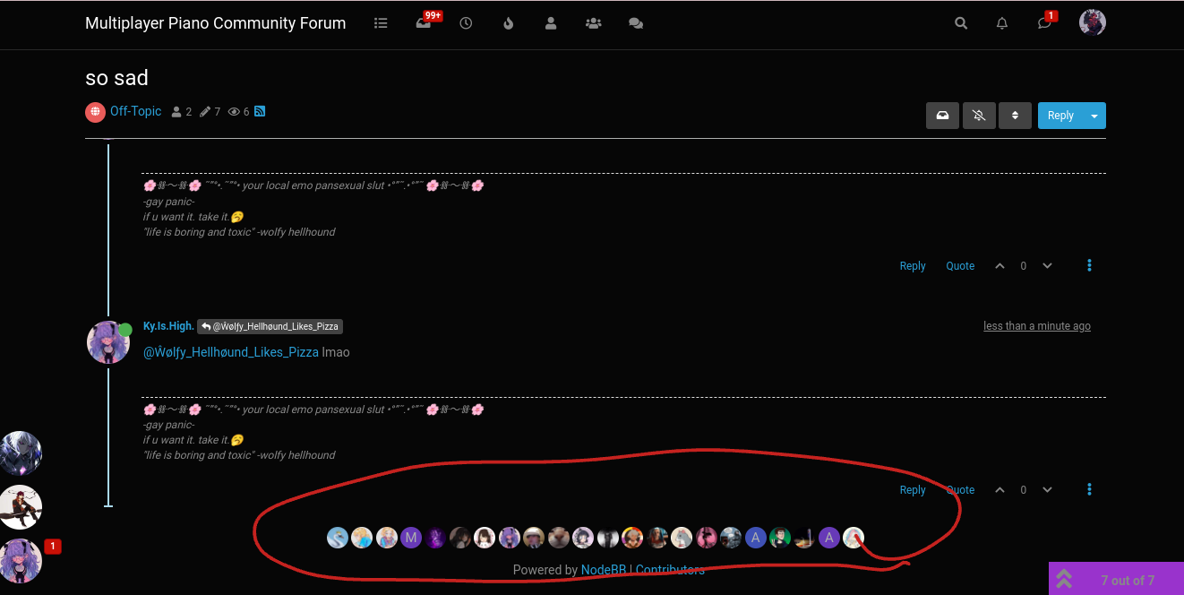Open chat head avatar with red 1 badge
The image size is (1184, 595).
click(20, 561)
